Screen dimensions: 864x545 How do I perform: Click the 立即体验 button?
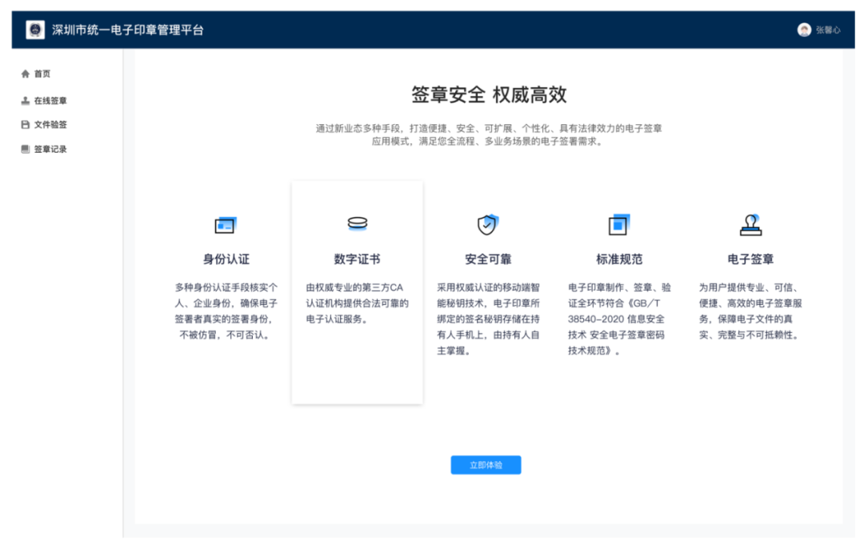point(486,465)
